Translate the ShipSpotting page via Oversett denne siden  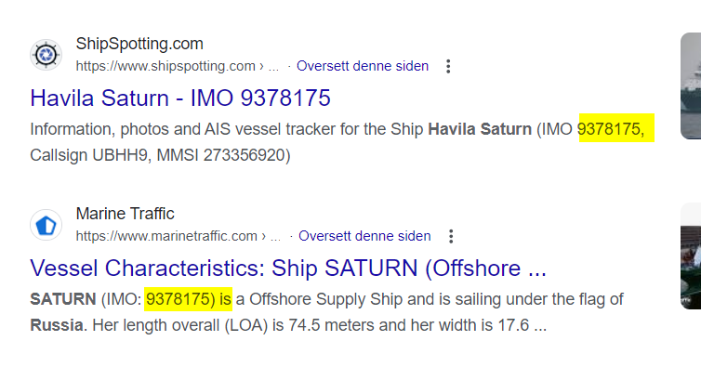click(x=363, y=66)
